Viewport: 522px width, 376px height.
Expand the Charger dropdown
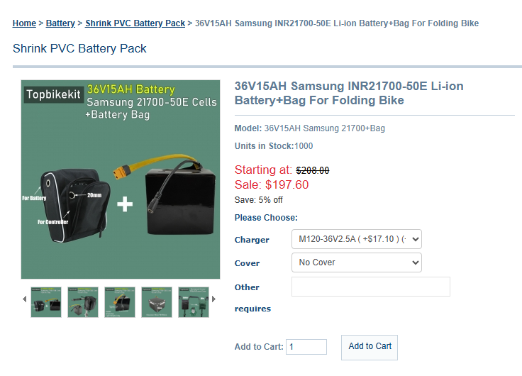356,239
